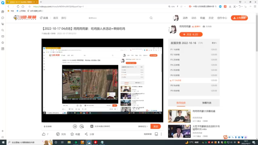
Task: Click the 视频举报 report link
Action: coord(148,134)
